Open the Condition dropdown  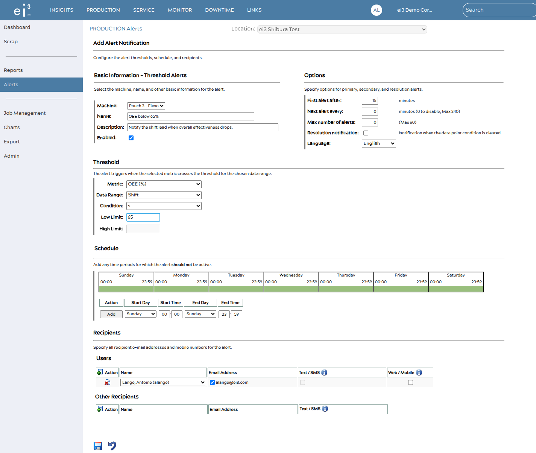click(164, 206)
